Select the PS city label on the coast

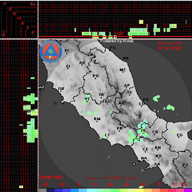click(x=113, y=48)
